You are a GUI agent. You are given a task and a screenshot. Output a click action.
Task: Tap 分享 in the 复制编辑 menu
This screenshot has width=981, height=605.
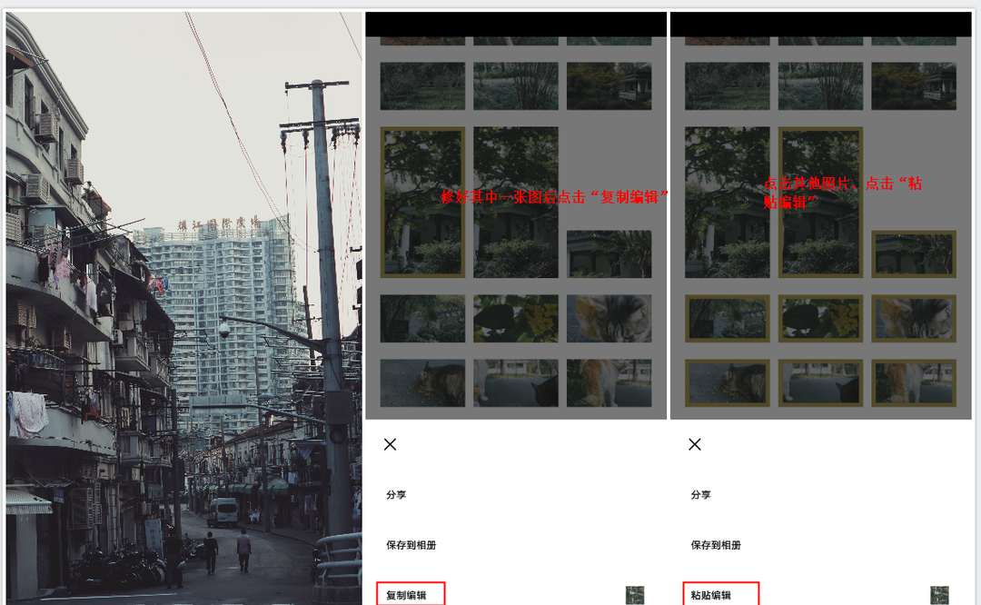396,495
